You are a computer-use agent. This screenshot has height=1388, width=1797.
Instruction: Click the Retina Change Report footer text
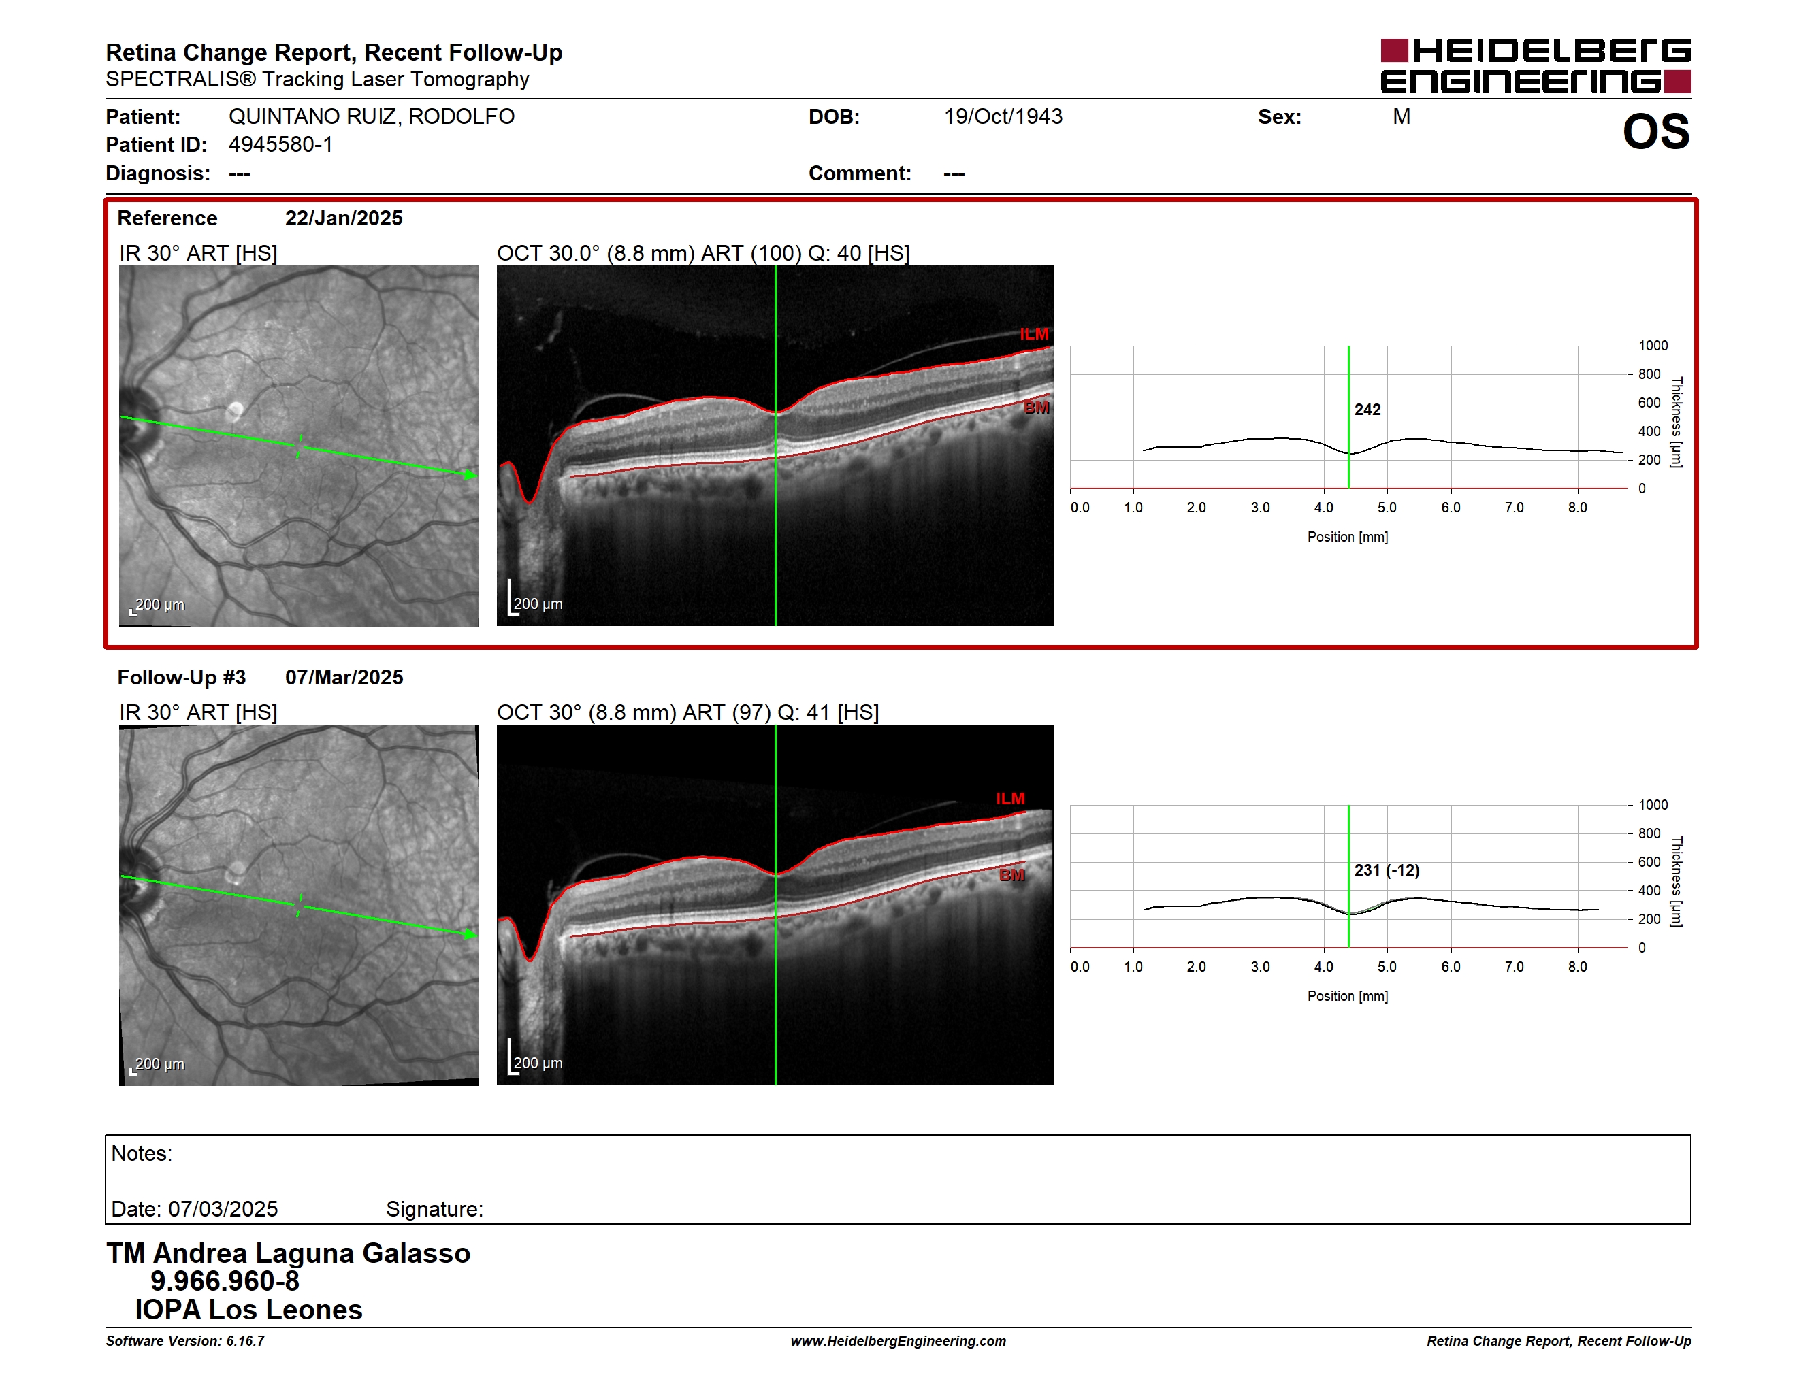pyautogui.click(x=1559, y=1341)
